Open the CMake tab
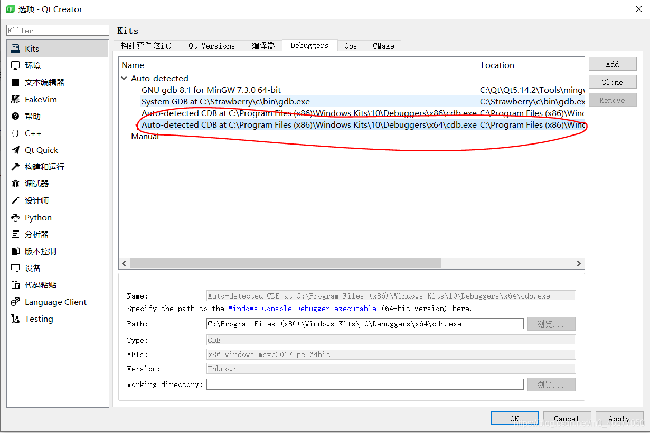This screenshot has width=650, height=433. tap(383, 46)
